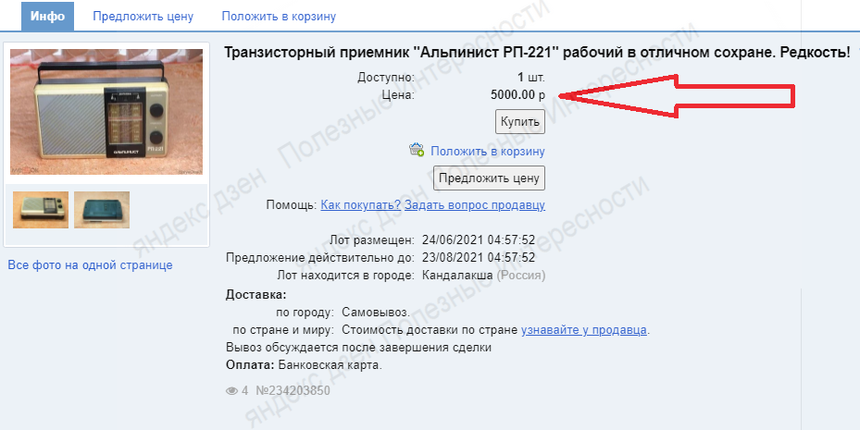Click Задать вопрос продавцу link
The width and height of the screenshot is (860, 430).
coord(475,205)
